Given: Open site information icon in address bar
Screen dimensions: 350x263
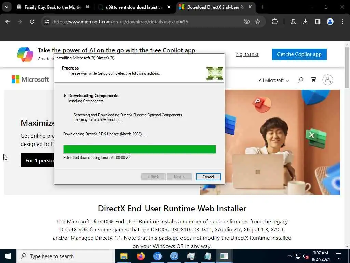Looking at the screenshot, I should click(x=46, y=22).
